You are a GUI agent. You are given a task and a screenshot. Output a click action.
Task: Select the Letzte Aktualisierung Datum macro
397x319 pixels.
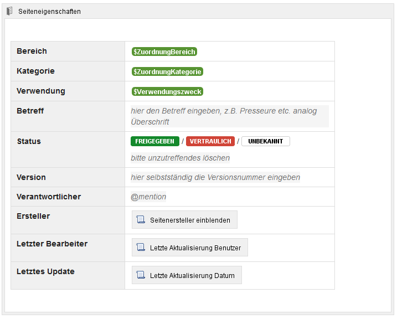187,275
